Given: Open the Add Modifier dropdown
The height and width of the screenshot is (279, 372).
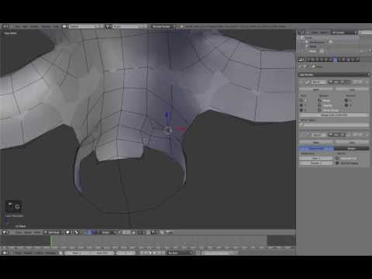Looking at the screenshot, I should point(334,74).
